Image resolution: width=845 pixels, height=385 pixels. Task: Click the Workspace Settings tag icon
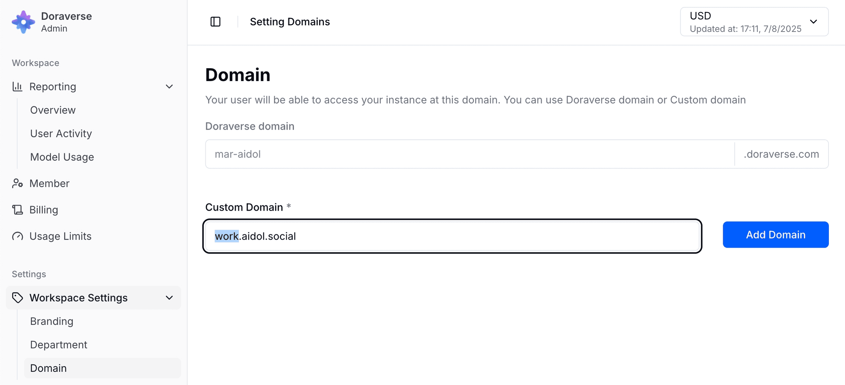tap(17, 298)
